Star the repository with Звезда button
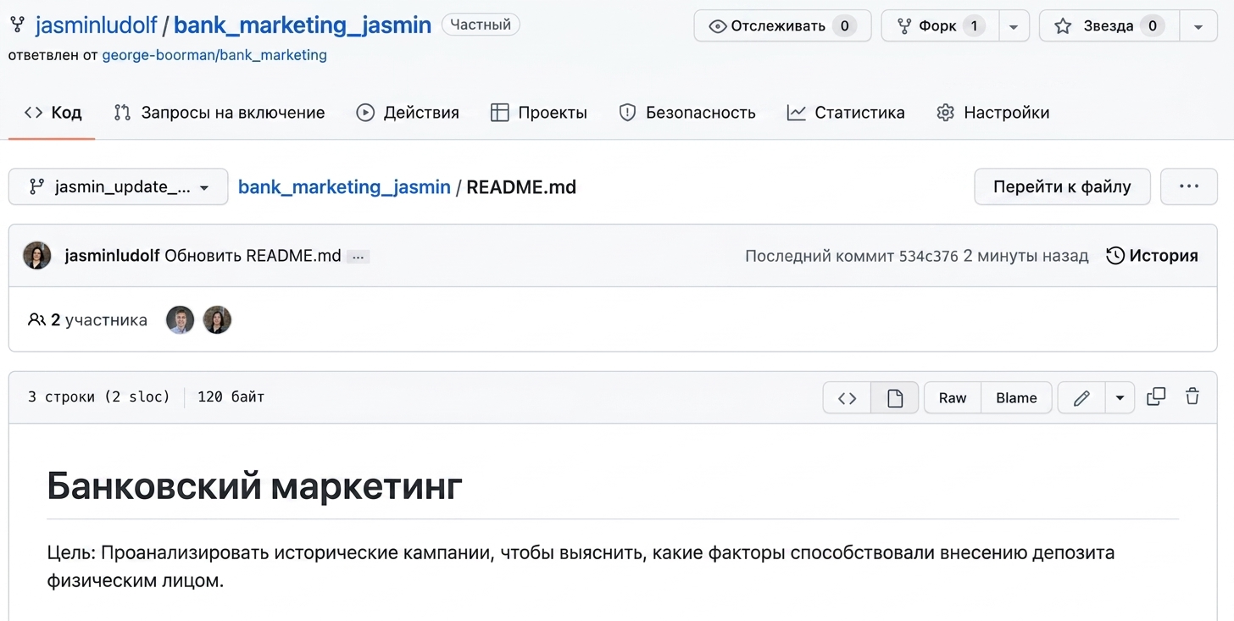The image size is (1234, 621). [1109, 26]
